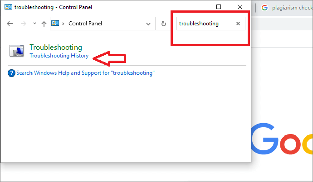The height and width of the screenshot is (182, 313).
Task: Click the blue help question mark icon
Action: pos(11,73)
